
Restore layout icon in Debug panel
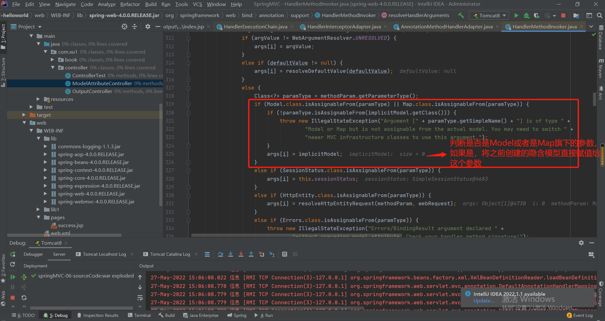pyautogui.click(x=591, y=254)
